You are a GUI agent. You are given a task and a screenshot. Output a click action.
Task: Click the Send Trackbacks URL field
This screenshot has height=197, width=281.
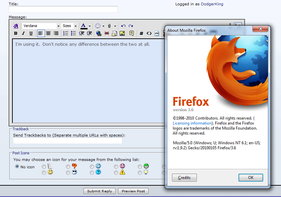click(x=67, y=141)
